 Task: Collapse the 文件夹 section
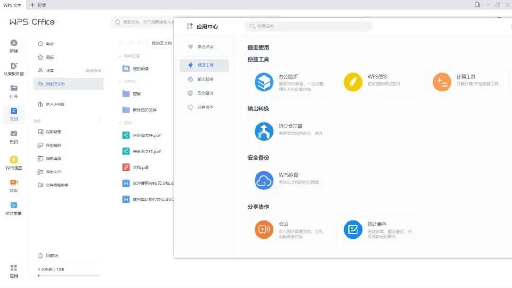coord(120,81)
